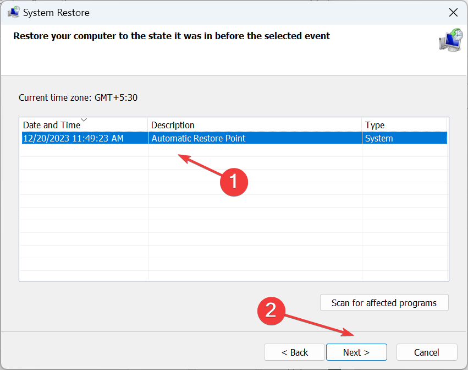
Task: Click the System Restore title bar icon
Action: [13, 13]
